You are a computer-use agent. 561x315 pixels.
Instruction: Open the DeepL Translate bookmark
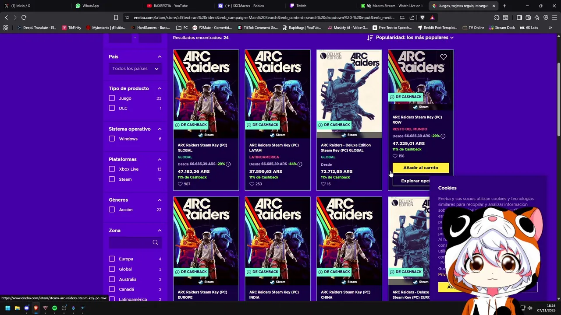pyautogui.click(x=36, y=28)
